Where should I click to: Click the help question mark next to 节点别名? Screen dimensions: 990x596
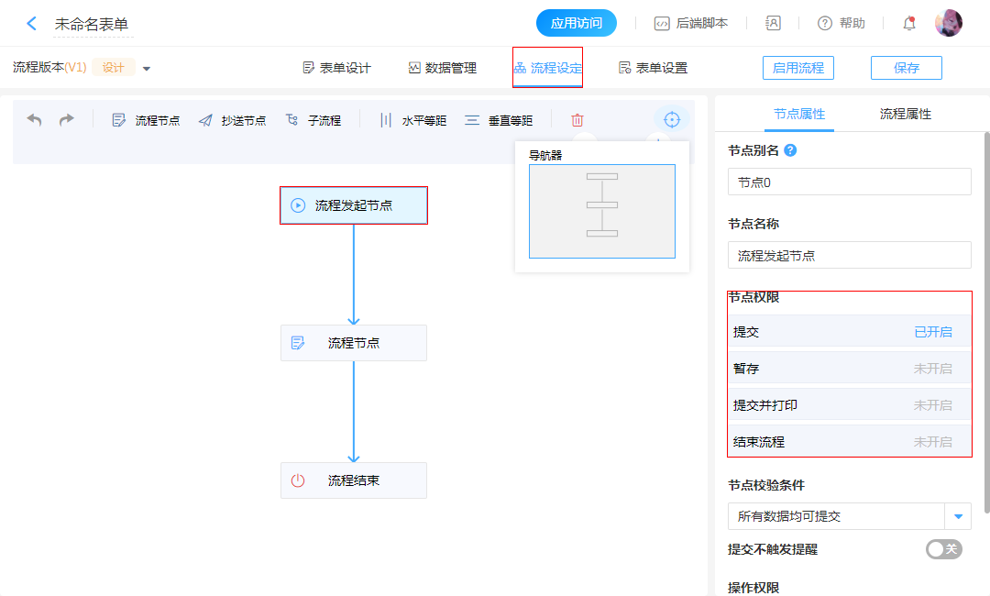tap(791, 150)
